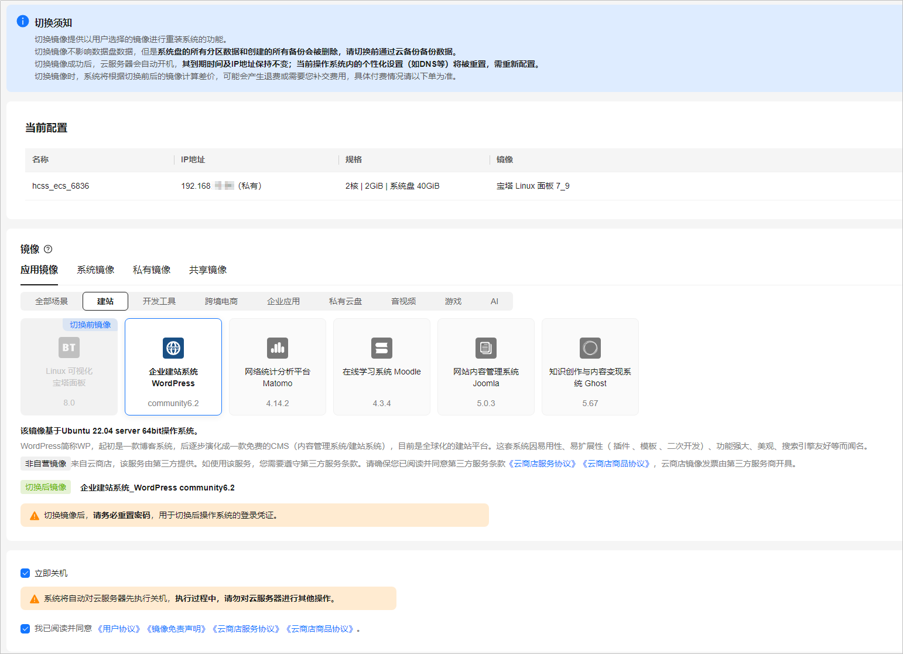
Task: Click the 非自营镜像 tag
Action: coord(46,464)
